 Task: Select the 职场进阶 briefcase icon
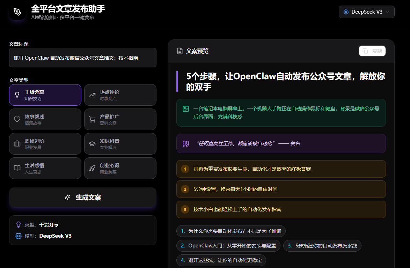click(x=17, y=143)
